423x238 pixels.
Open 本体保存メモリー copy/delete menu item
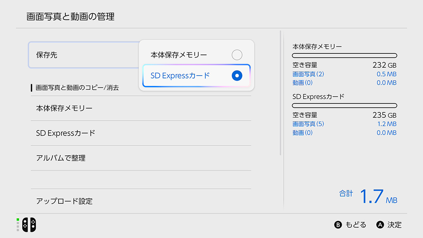(140, 109)
